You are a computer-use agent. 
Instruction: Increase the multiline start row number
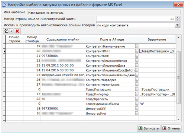coord(178,18)
